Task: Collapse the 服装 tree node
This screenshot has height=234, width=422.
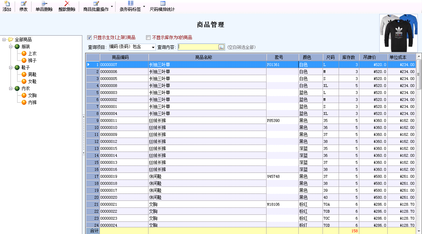Action: tap(11, 46)
